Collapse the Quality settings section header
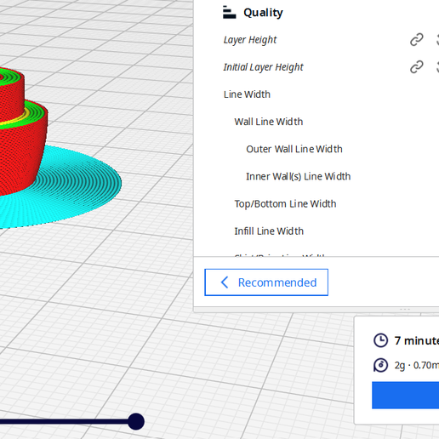 pos(330,13)
